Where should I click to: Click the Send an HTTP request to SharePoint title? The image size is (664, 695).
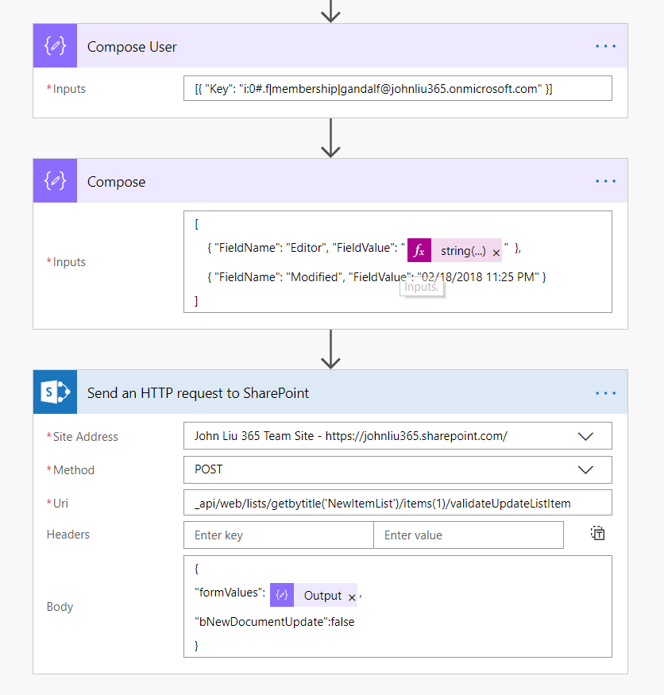[198, 392]
